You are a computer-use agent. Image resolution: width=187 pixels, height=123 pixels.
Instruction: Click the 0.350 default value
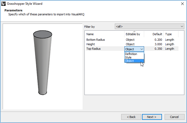click(x=158, y=49)
